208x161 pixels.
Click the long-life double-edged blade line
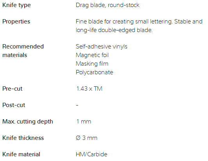coord(114,30)
